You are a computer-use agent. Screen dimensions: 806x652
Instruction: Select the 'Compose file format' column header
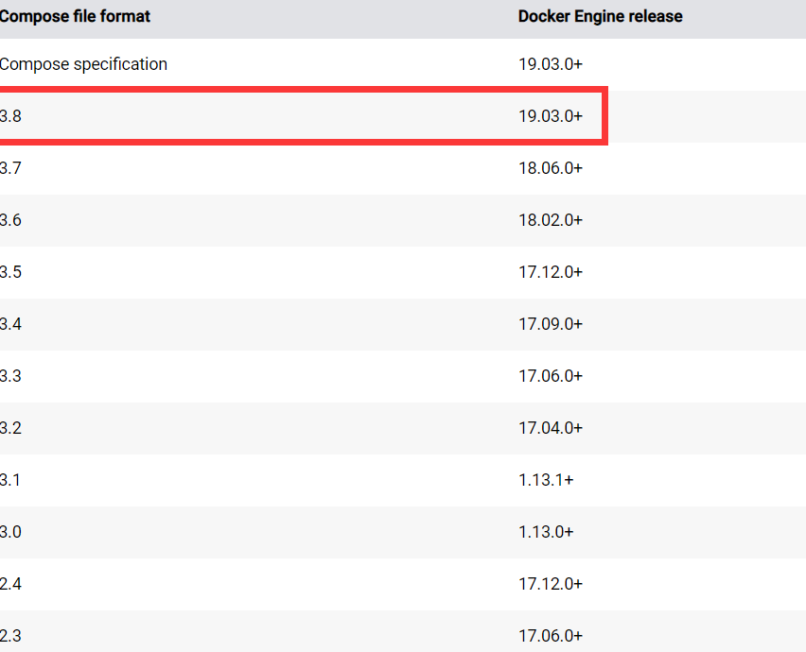pyautogui.click(x=75, y=16)
